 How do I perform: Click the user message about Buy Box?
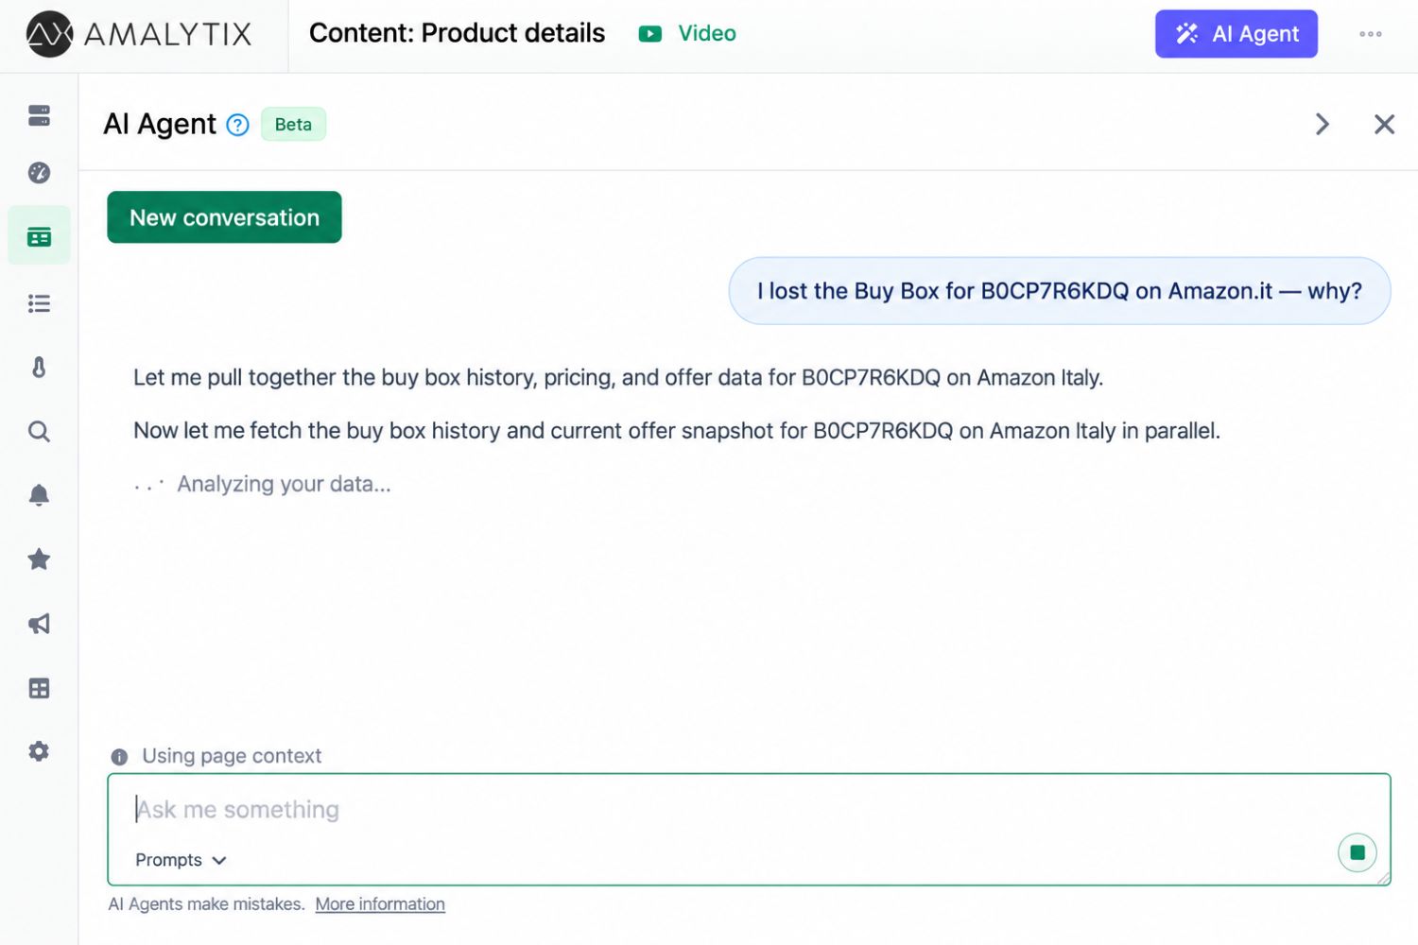coord(1060,291)
